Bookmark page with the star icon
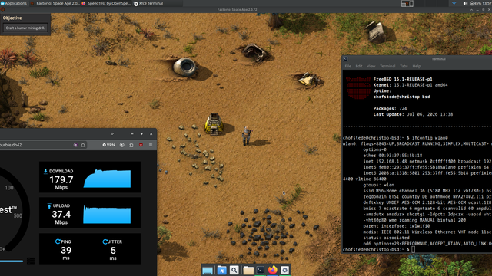The image size is (492, 276). (x=83, y=145)
